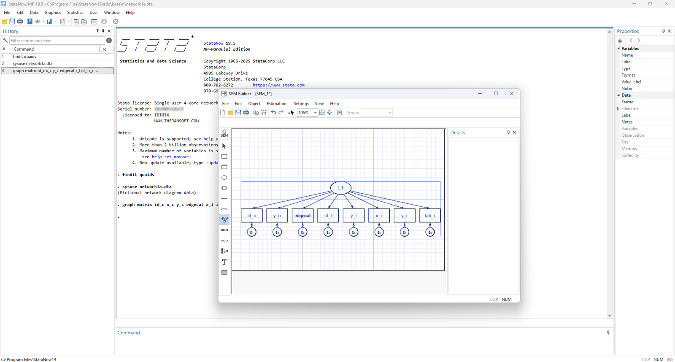Select the set of latent variables tool

[x=224, y=241]
